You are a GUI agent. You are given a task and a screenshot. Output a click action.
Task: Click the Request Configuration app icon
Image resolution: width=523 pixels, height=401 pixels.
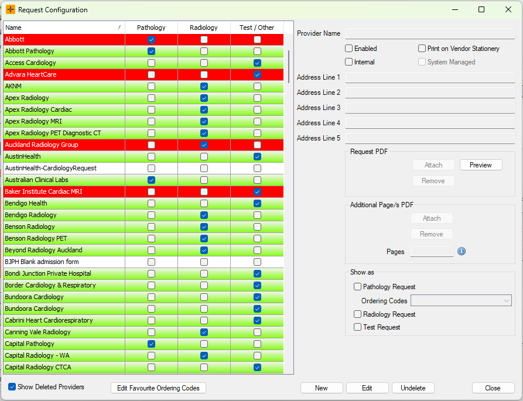[x=11, y=10]
